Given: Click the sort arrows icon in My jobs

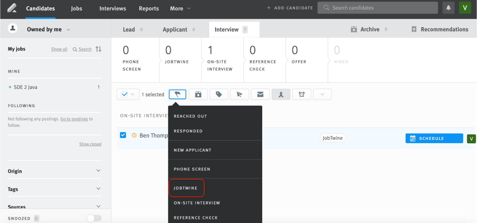Looking at the screenshot, I should 98,49.
